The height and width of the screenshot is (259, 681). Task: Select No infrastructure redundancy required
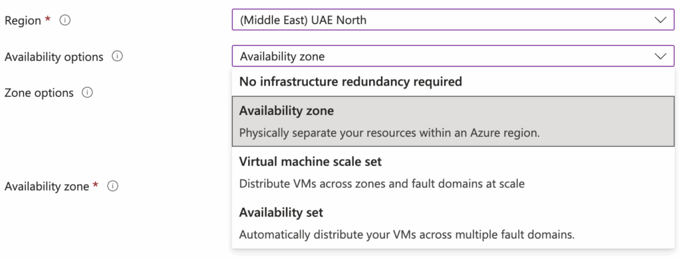pyautogui.click(x=453, y=81)
